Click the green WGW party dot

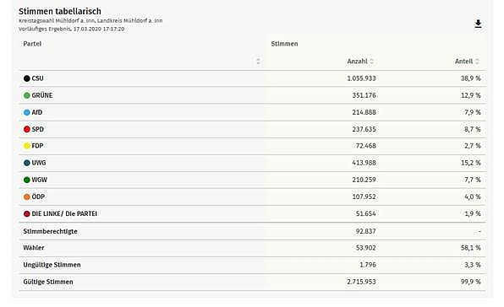(x=27, y=180)
